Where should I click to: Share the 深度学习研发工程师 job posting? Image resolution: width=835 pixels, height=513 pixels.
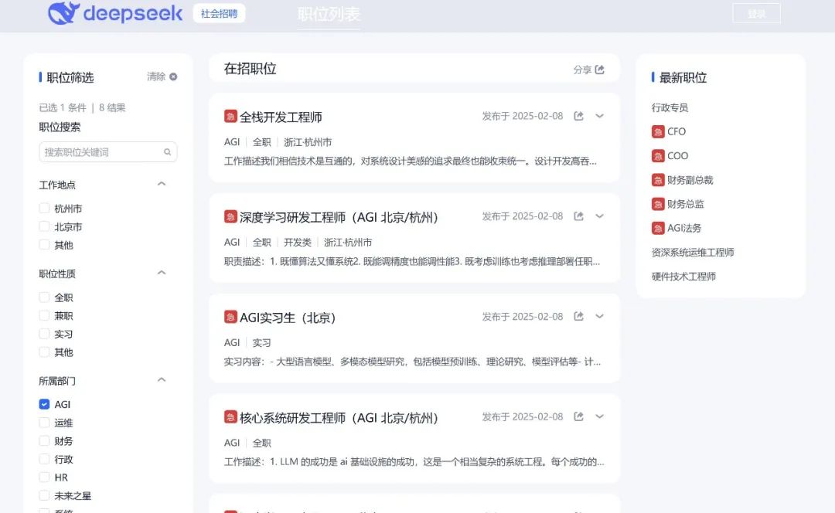click(x=579, y=216)
